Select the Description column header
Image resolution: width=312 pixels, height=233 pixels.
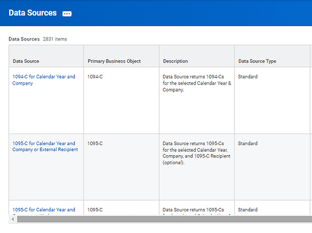pos(175,61)
